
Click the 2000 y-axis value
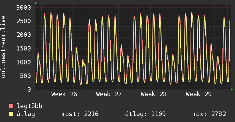(24, 35)
